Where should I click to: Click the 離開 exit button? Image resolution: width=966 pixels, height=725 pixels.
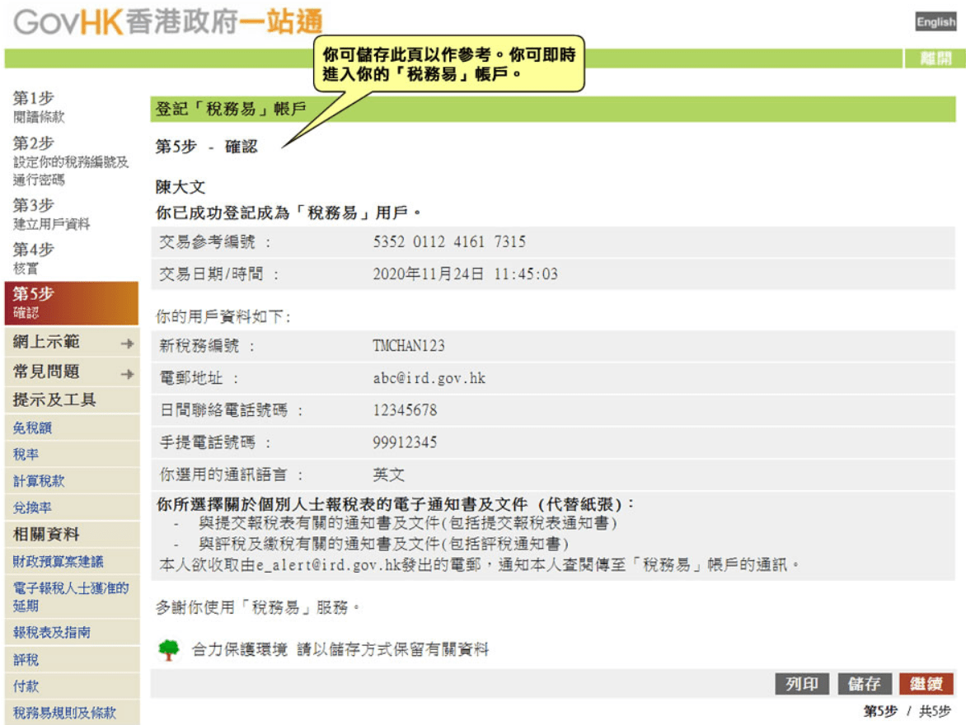tap(936, 58)
